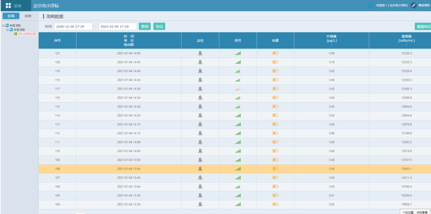Collapse the top-level 中性浮标 tree node
Image resolution: width=431 pixels, height=214 pixels.
3,25
